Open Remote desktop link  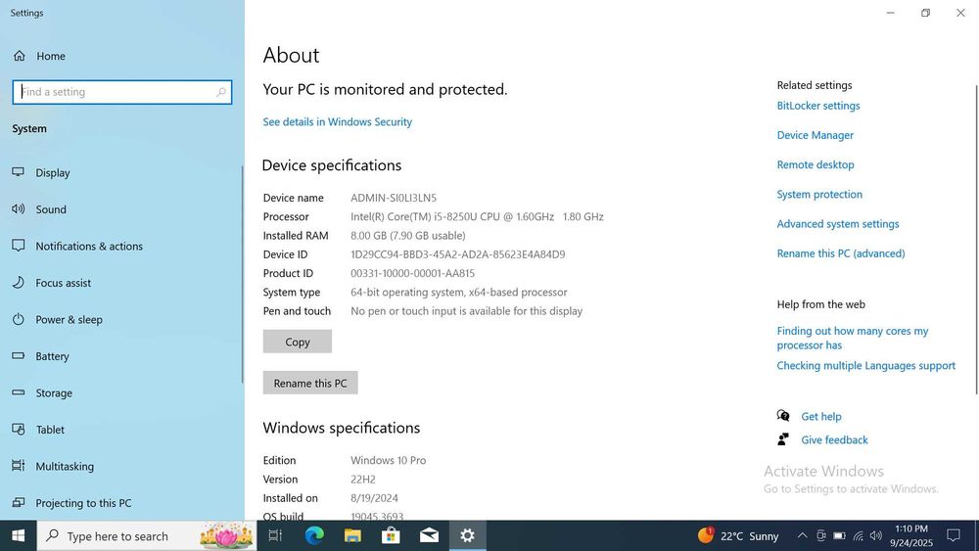(816, 164)
